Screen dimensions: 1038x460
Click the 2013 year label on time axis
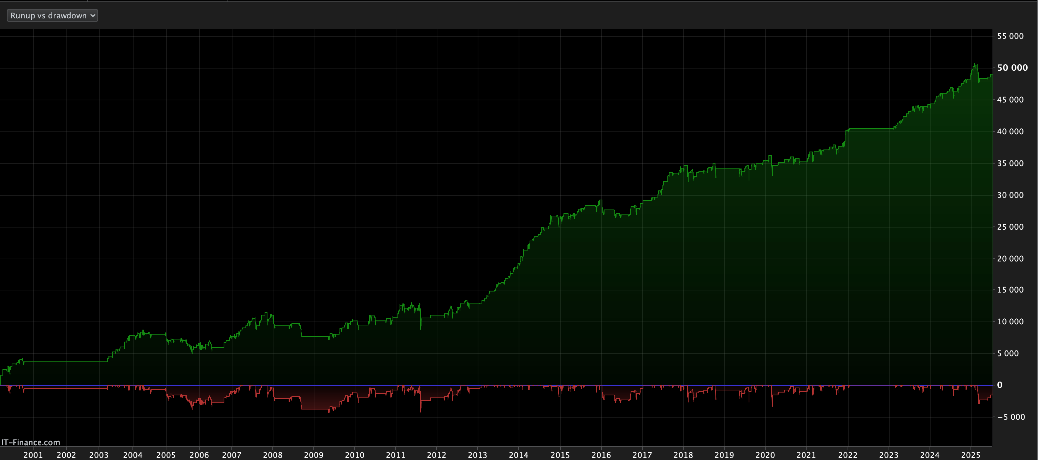click(478, 455)
